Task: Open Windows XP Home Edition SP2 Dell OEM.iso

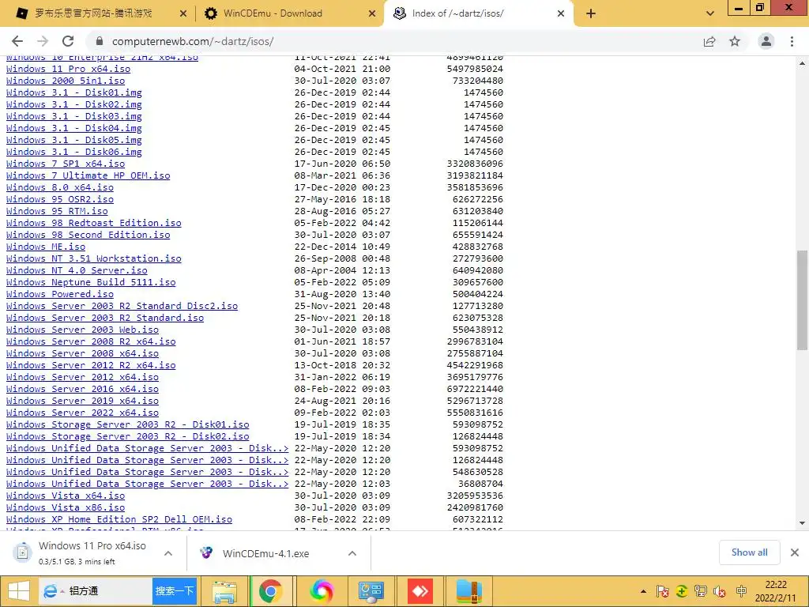Action: point(119,519)
